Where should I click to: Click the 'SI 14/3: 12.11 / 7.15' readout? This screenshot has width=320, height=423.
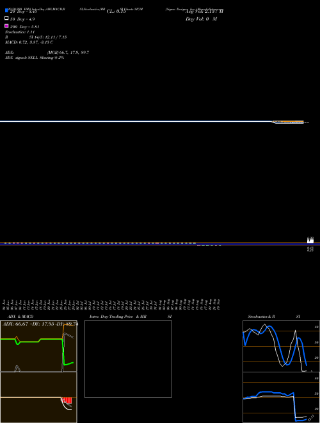(x=48, y=37)
